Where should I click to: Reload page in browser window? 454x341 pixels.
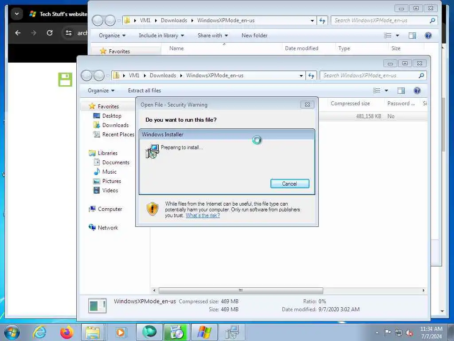50,33
